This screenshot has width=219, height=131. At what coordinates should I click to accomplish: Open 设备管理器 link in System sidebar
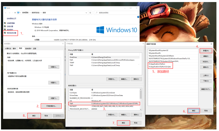[x=11, y=23]
